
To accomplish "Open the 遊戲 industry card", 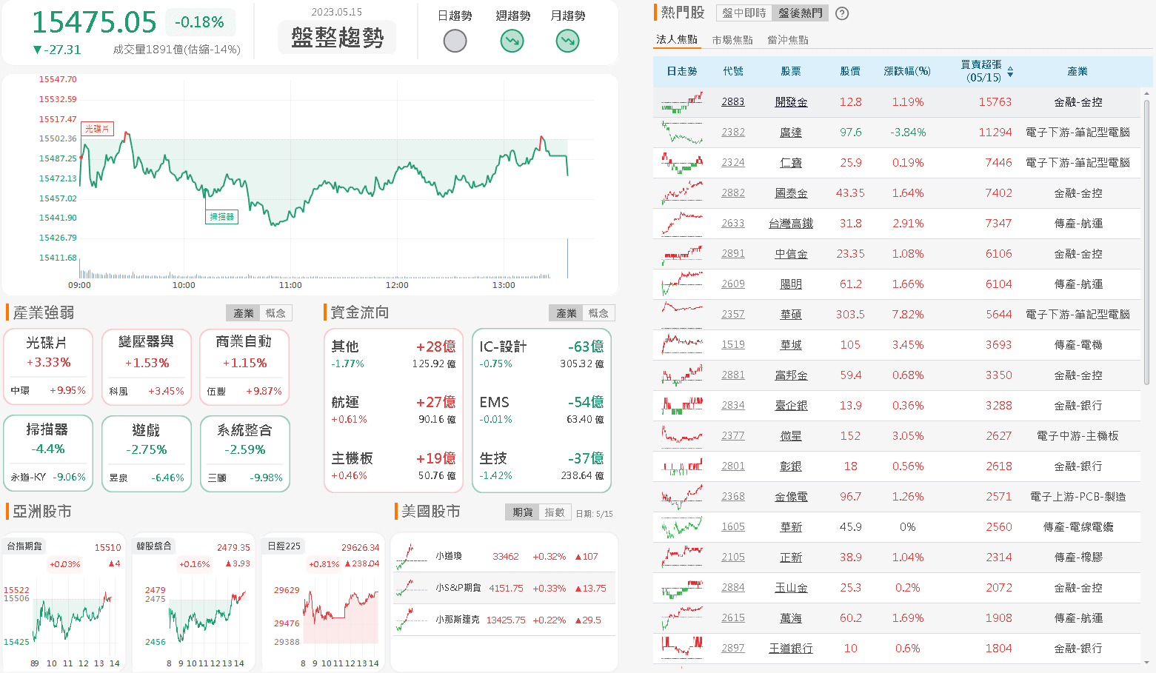I will coord(147,454).
